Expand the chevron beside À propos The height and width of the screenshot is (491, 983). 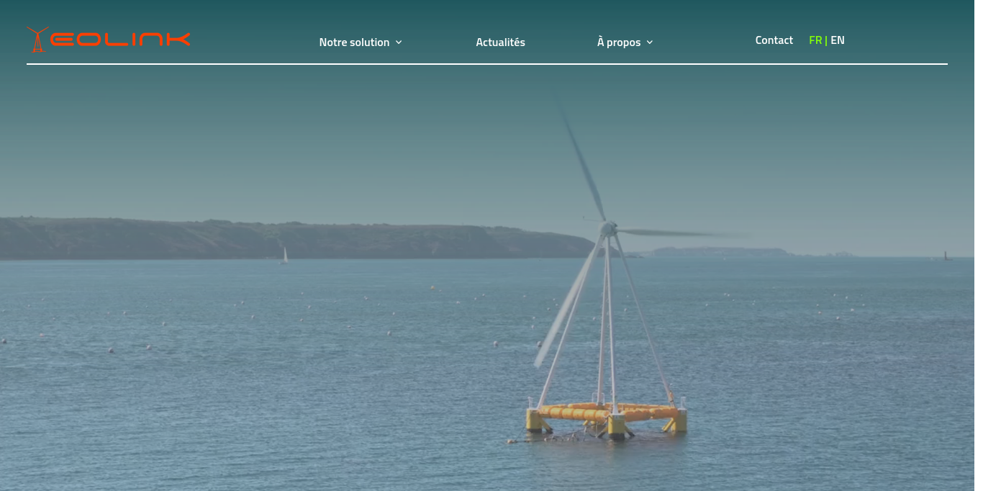[x=650, y=42]
